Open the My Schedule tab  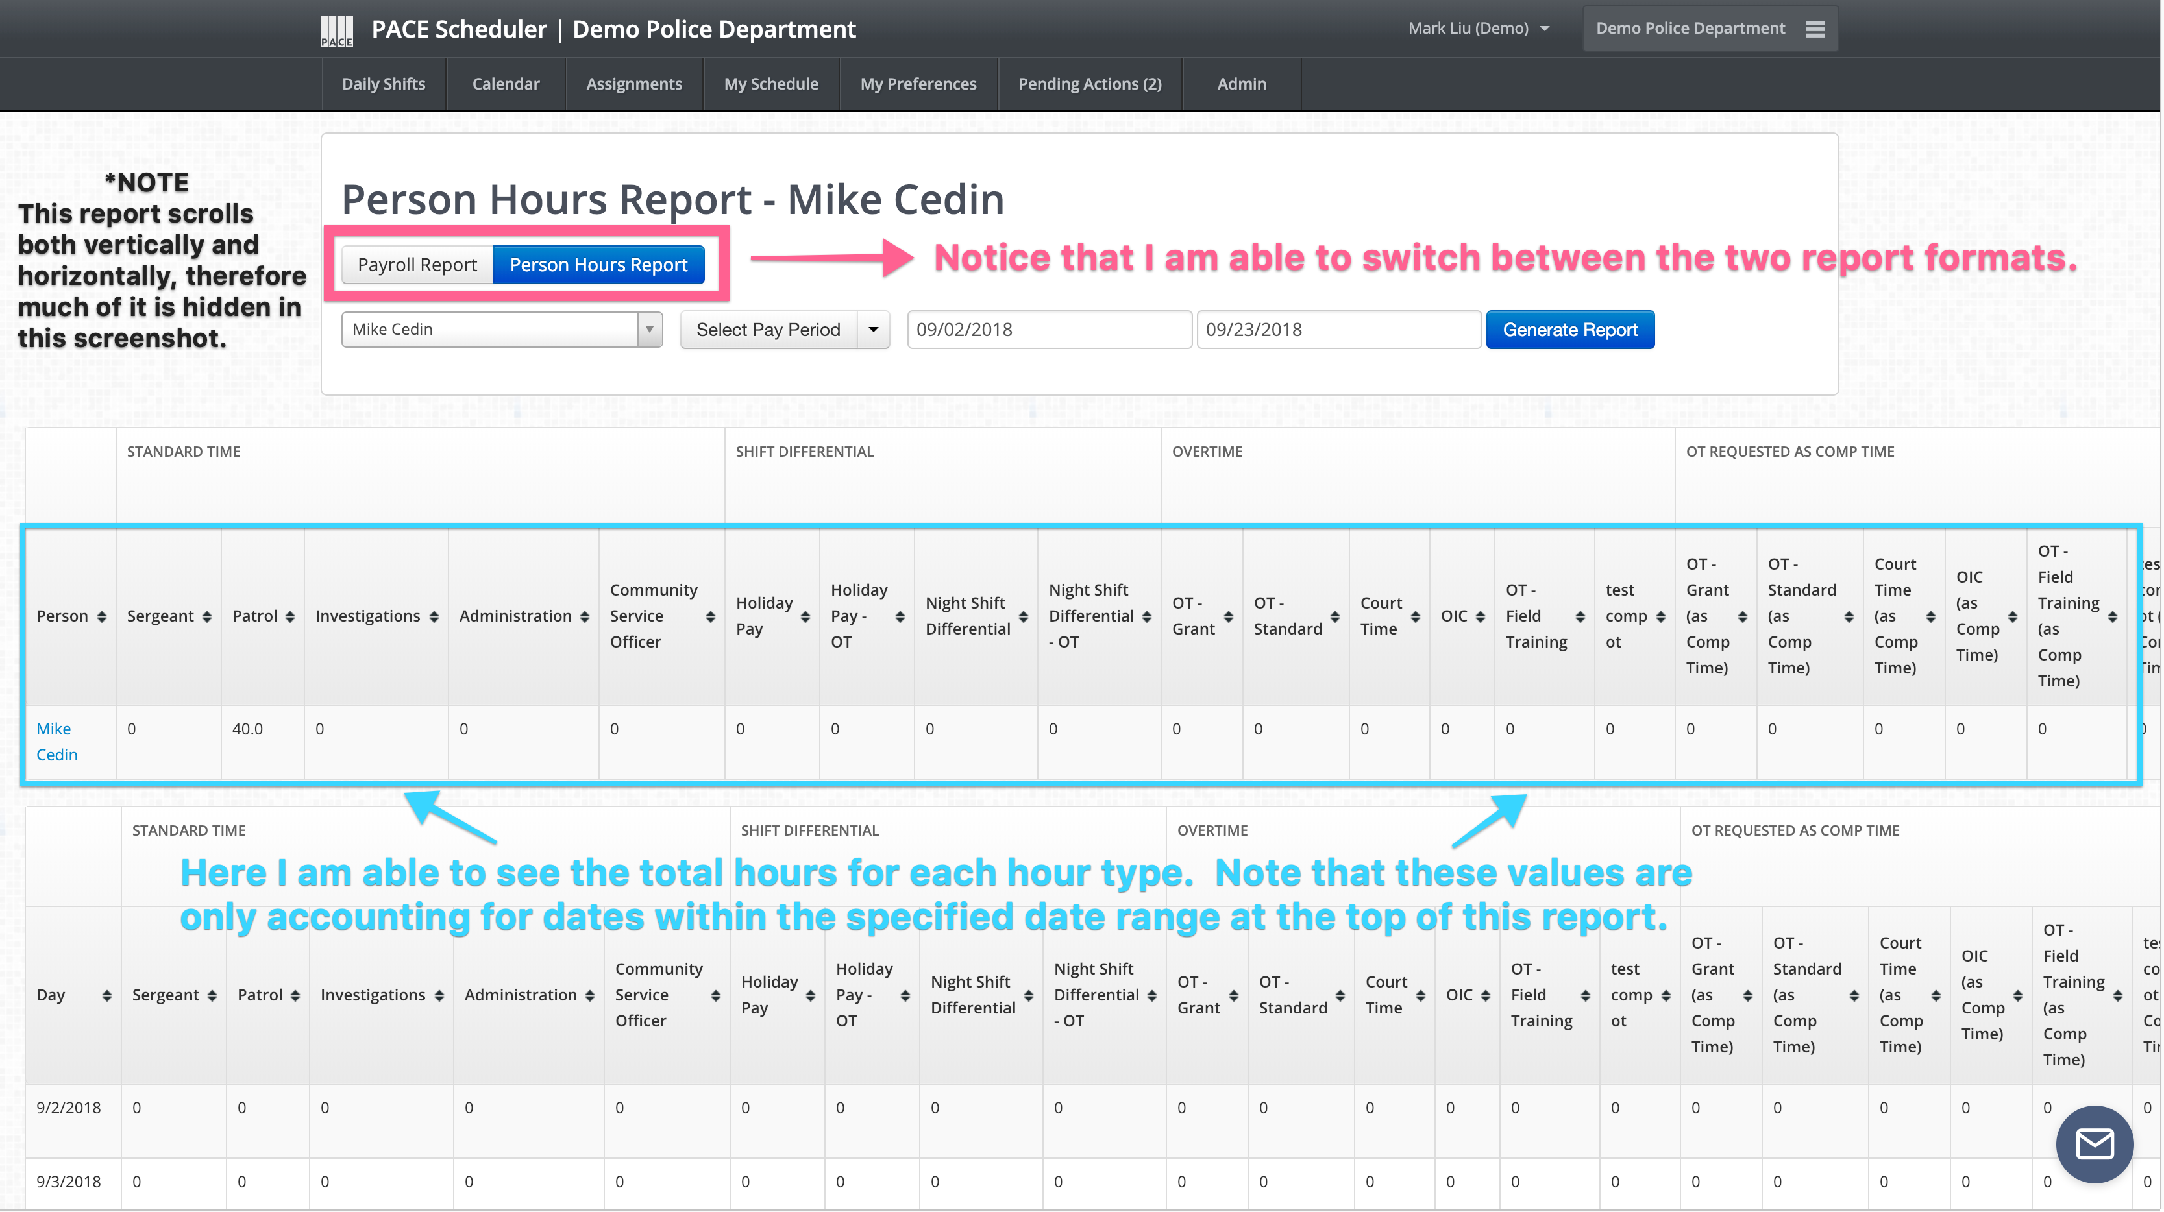point(771,84)
